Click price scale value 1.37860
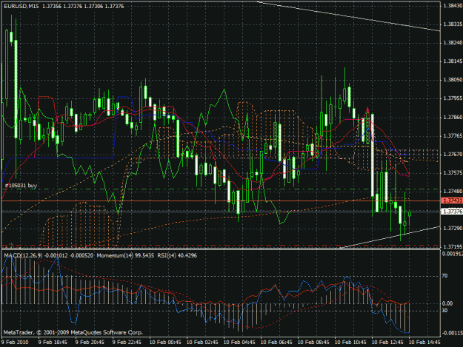Viewport: 463px width, 347px height. coord(453,118)
